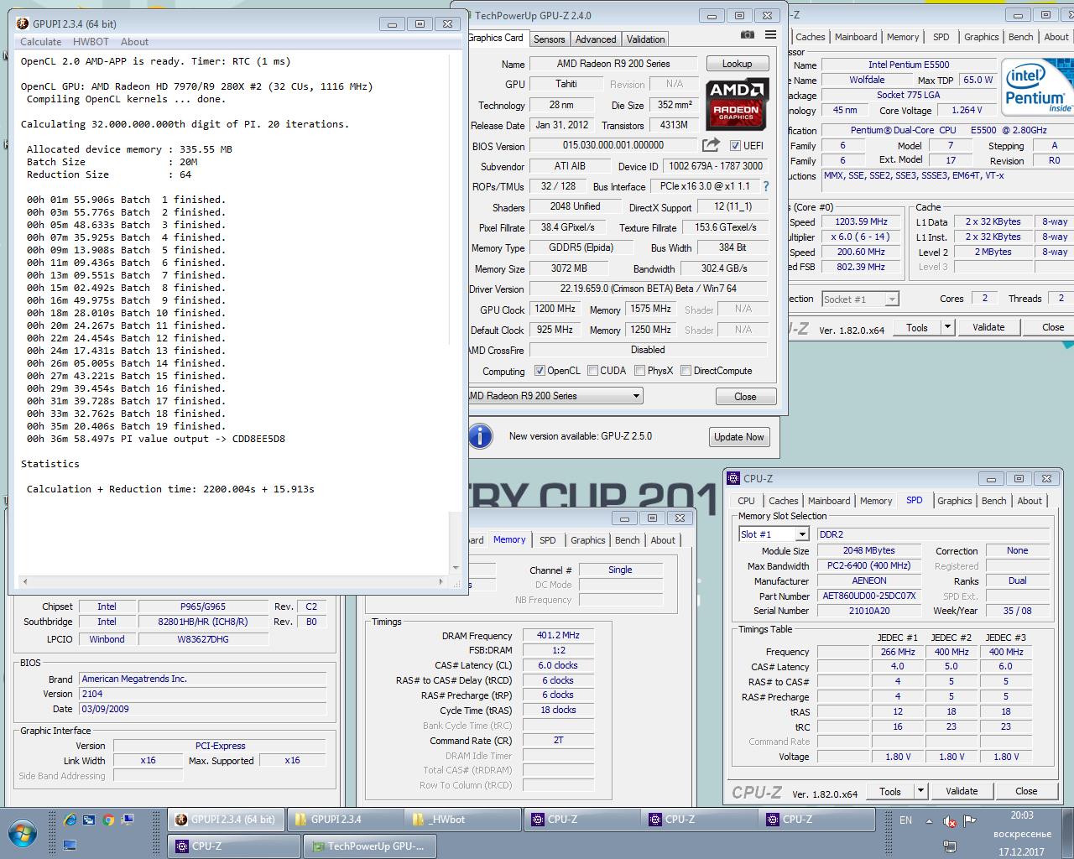This screenshot has width=1074, height=859.
Task: Expand the AMD Radeon R9 200 Series GPU dropdown
Action: [636, 396]
